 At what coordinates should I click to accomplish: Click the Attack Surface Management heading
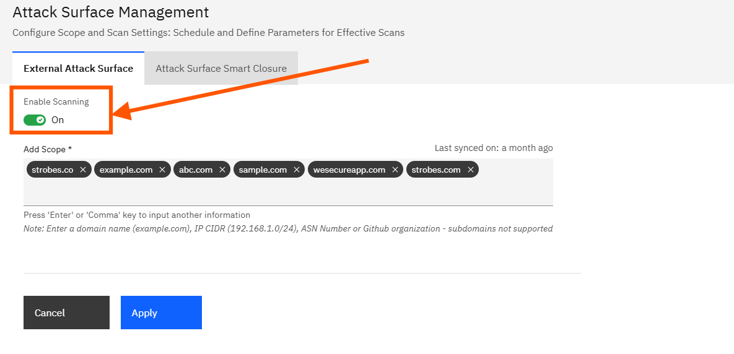point(111,12)
